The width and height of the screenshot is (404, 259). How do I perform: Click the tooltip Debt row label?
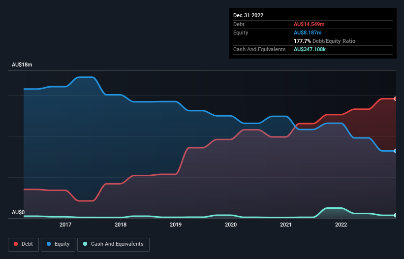[239, 24]
